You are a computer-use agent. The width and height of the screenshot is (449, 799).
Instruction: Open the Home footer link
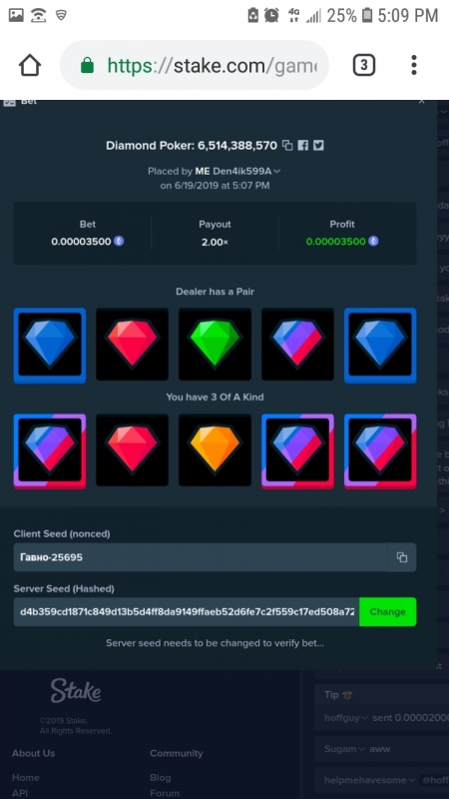(26, 778)
